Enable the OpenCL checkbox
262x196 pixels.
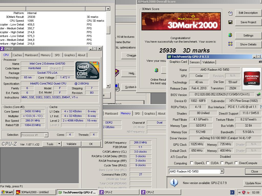click(x=192, y=163)
